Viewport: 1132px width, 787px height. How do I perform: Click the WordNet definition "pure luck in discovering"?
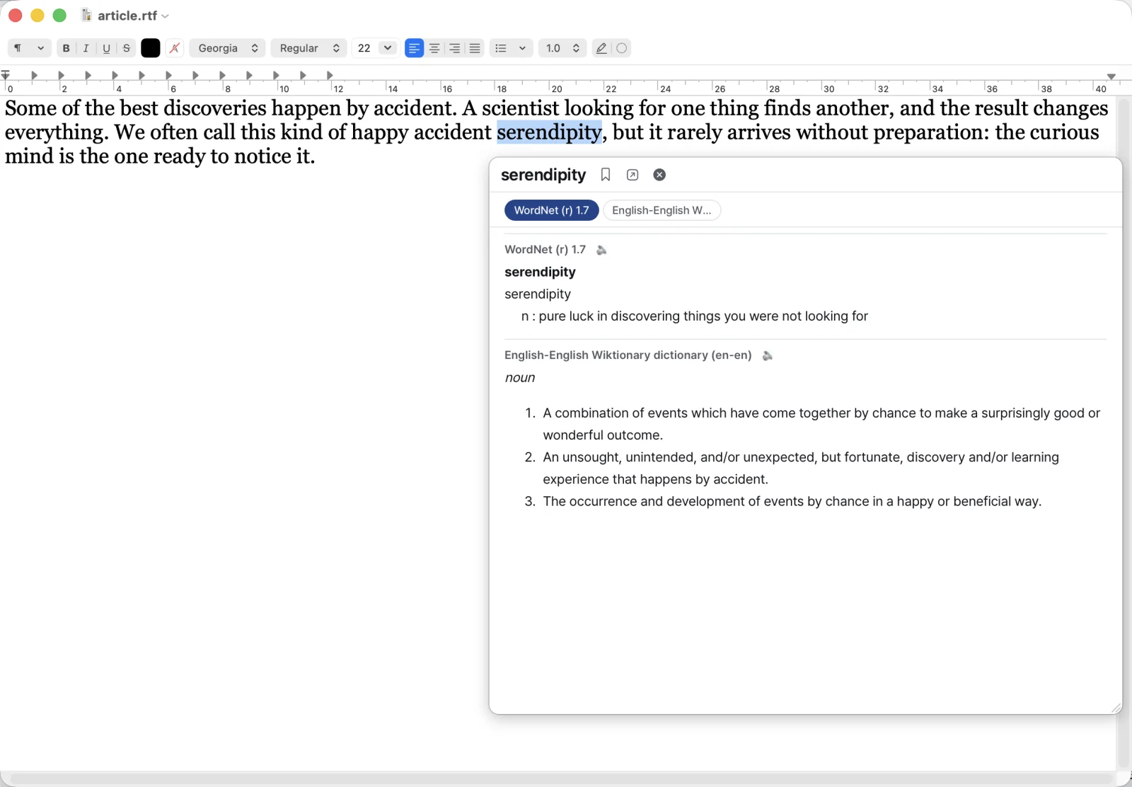click(x=695, y=316)
